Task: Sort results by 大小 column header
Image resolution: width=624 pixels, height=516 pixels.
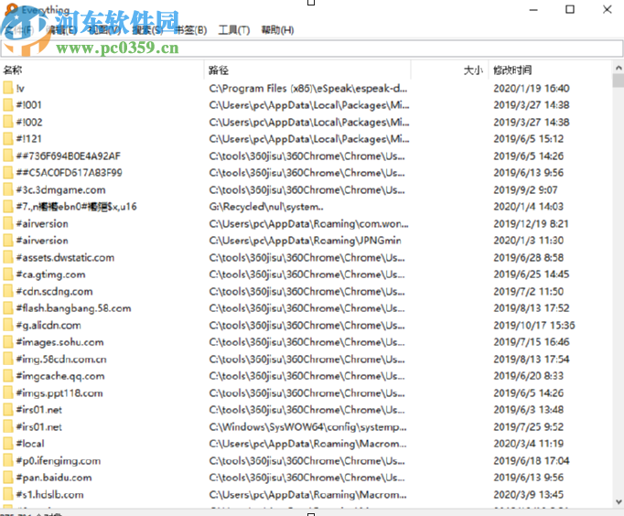Action: 473,70
